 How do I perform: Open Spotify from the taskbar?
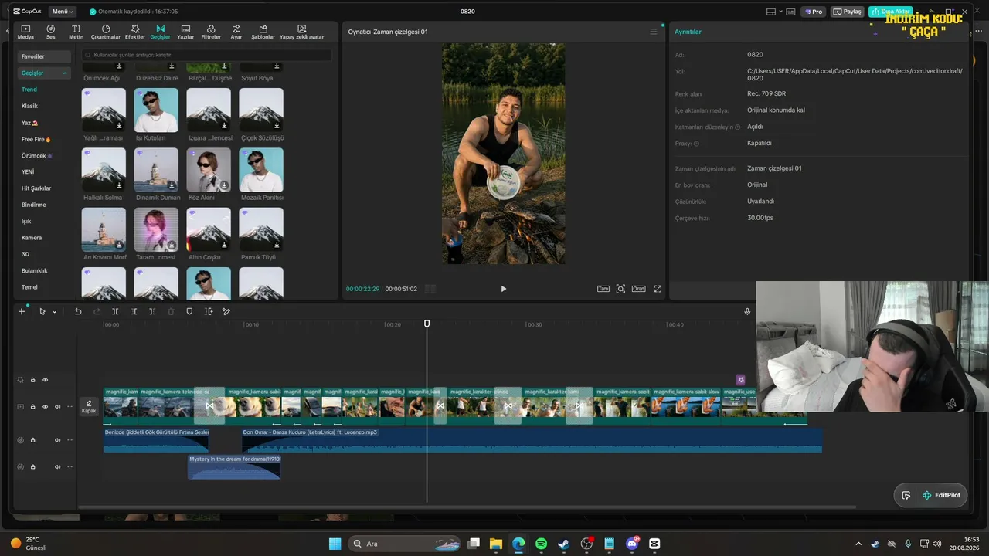[541, 544]
